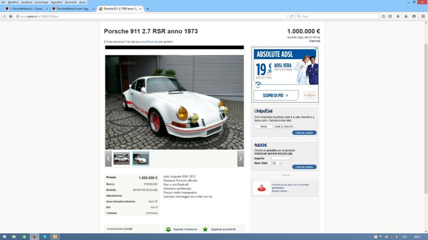Click the TARGA input field
428x240 pixels.
pyautogui.click(x=263, y=127)
